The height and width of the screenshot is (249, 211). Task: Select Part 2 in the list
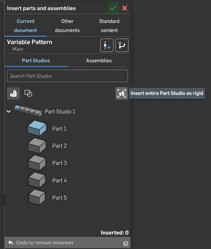tap(59, 146)
